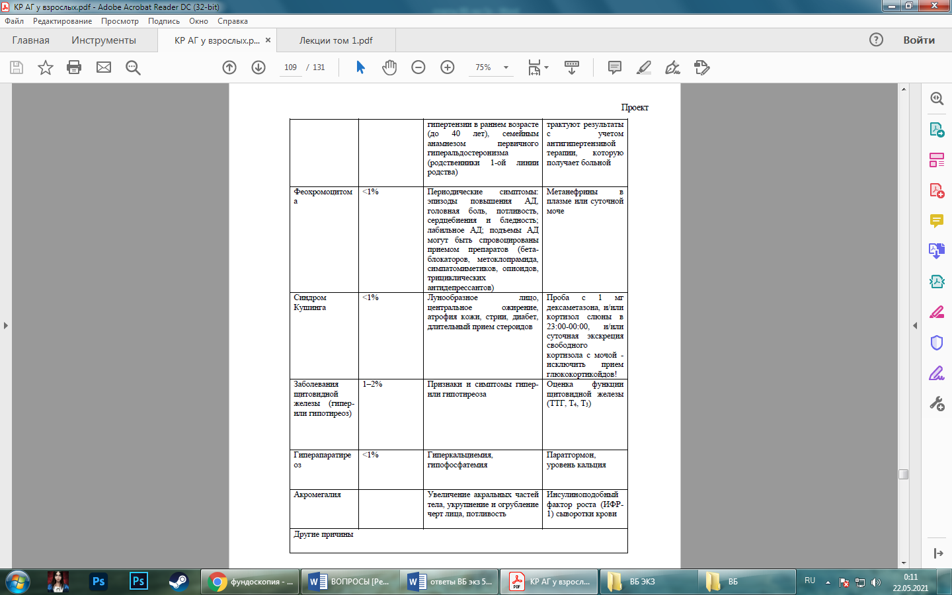Screen dimensions: 952x595
Task: Send file by email envelope icon
Action: [x=104, y=67]
